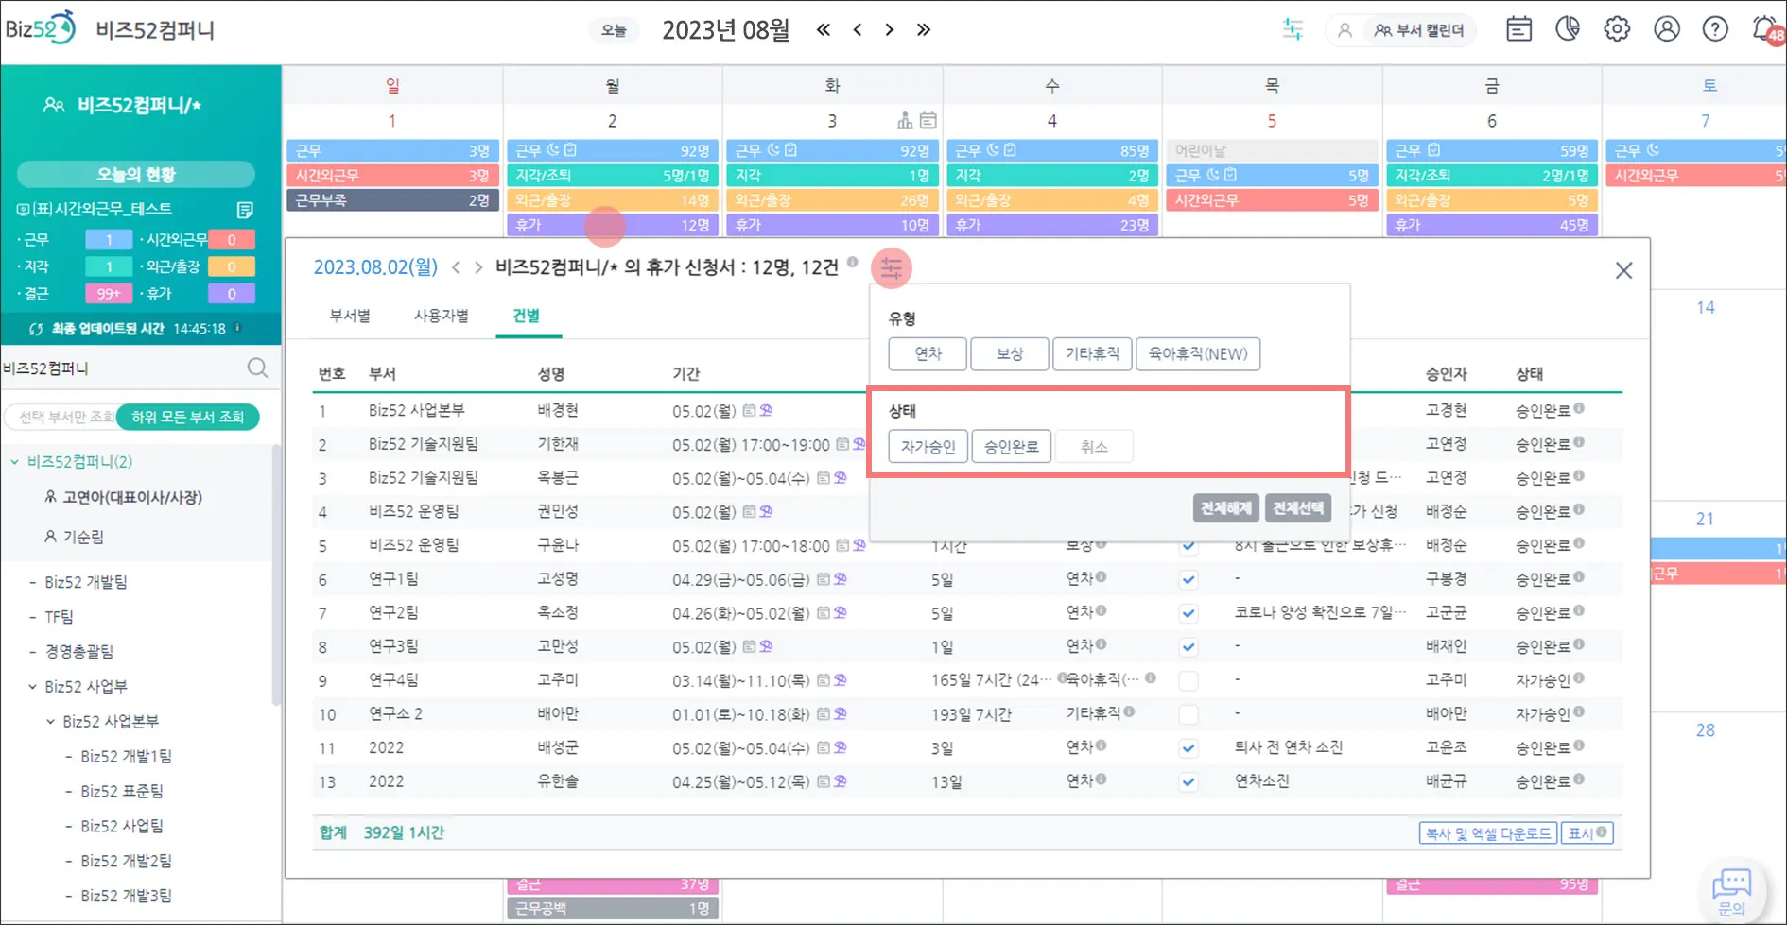
Task: Go to previous year double arrow
Action: pos(824,29)
